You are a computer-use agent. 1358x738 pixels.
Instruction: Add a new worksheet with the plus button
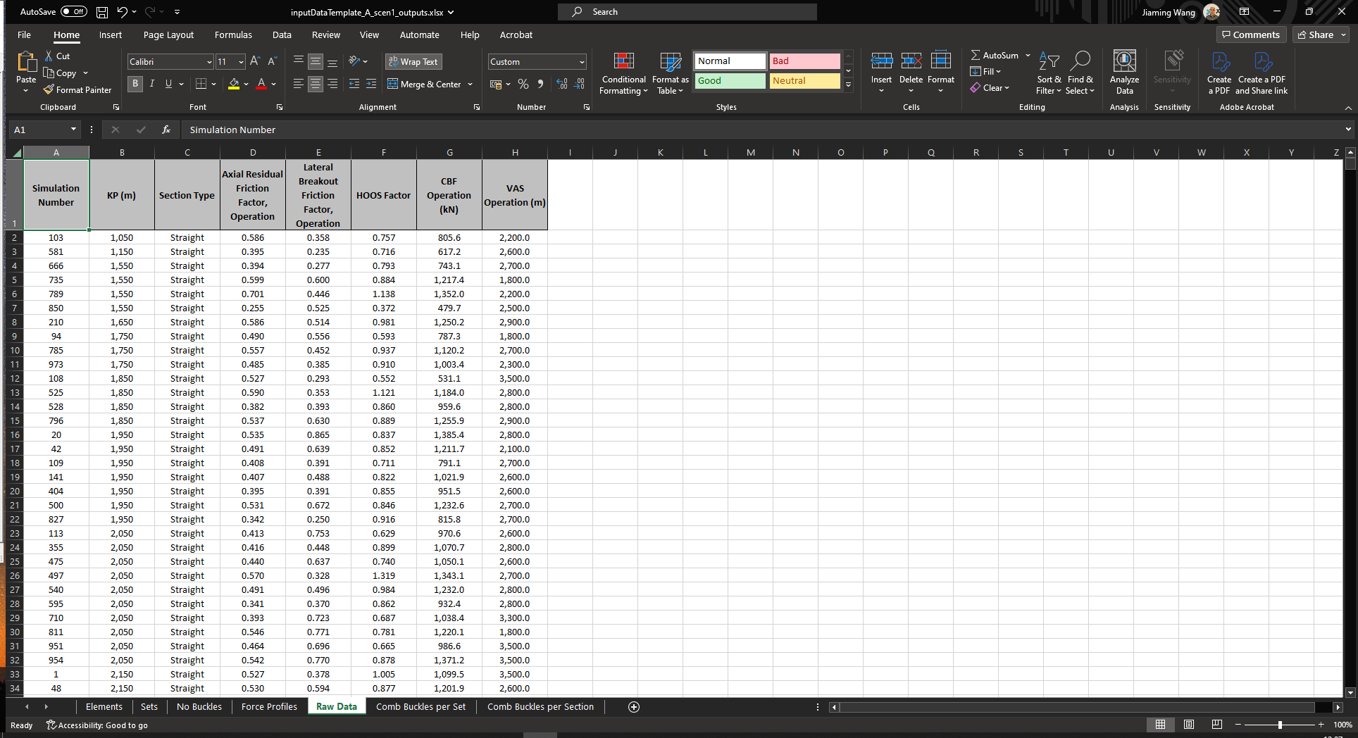pyautogui.click(x=633, y=707)
